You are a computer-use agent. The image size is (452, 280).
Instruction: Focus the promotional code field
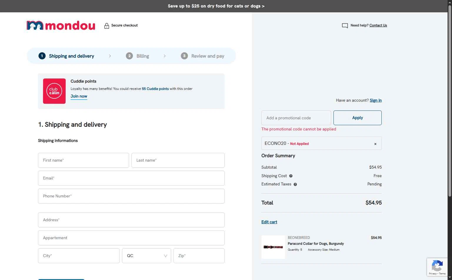[296, 118]
